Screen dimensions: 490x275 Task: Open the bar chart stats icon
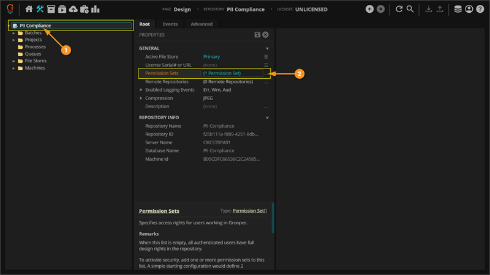tap(96, 9)
